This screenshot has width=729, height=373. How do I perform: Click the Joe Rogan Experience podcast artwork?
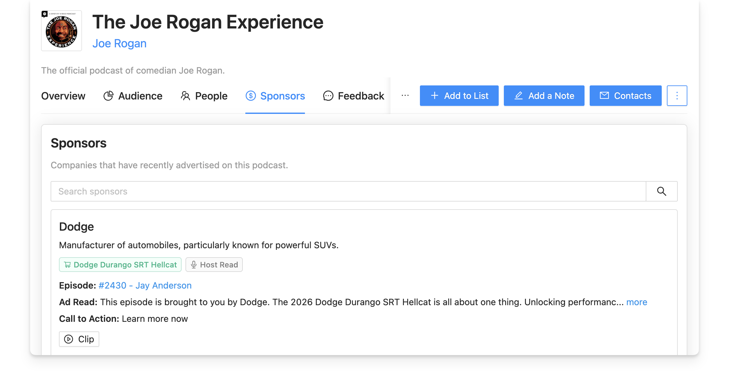pyautogui.click(x=61, y=30)
